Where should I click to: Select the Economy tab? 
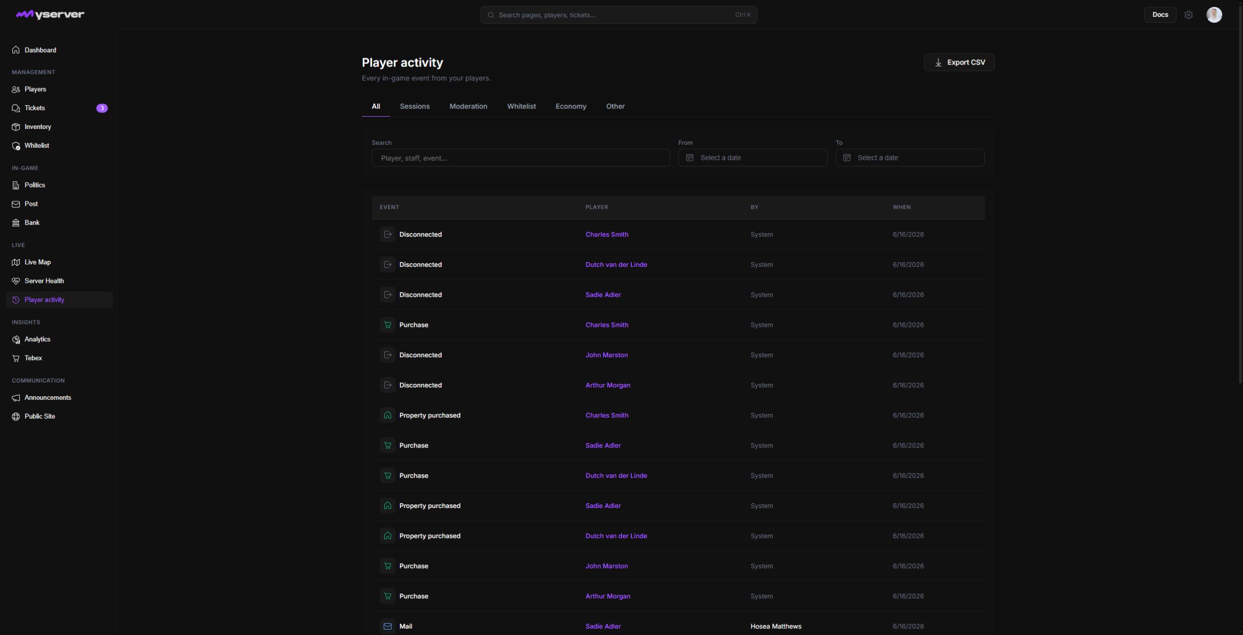tap(571, 106)
